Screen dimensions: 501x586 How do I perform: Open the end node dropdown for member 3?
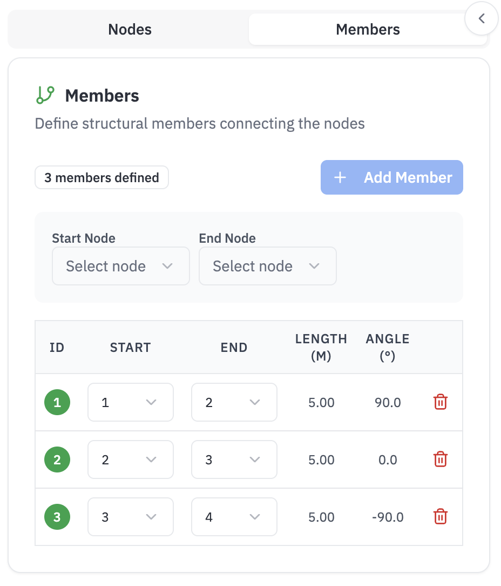click(234, 517)
